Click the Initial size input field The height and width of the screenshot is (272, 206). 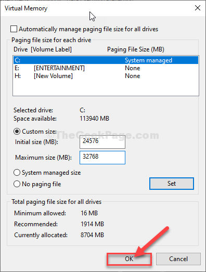tap(102, 142)
